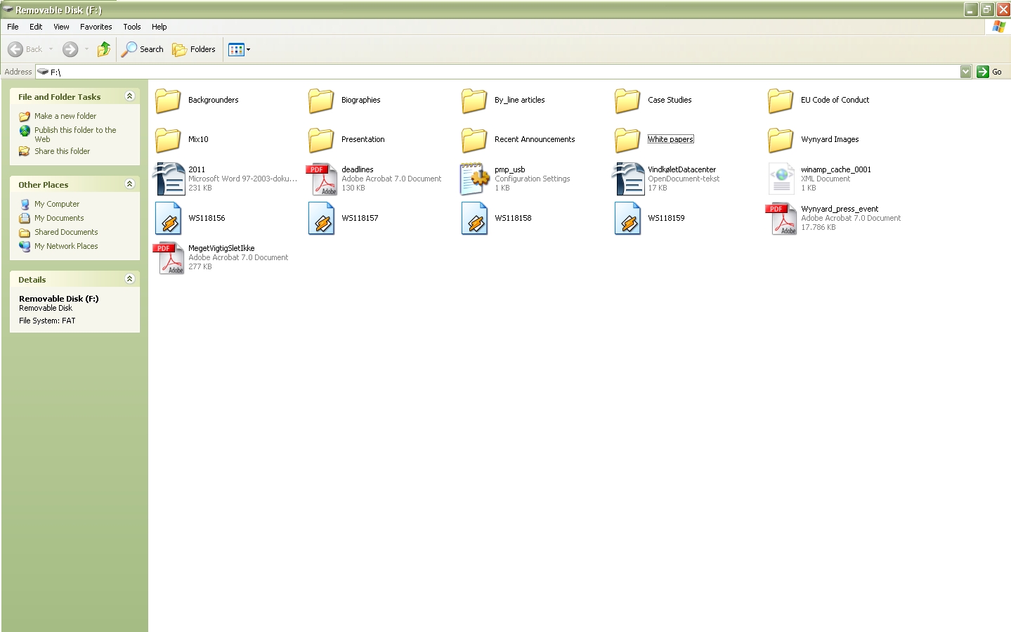Select the WS118156 file icon
Image resolution: width=1011 pixels, height=632 pixels.
click(x=169, y=218)
